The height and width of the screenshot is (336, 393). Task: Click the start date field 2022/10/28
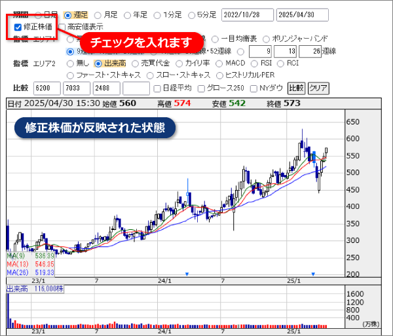click(x=248, y=15)
